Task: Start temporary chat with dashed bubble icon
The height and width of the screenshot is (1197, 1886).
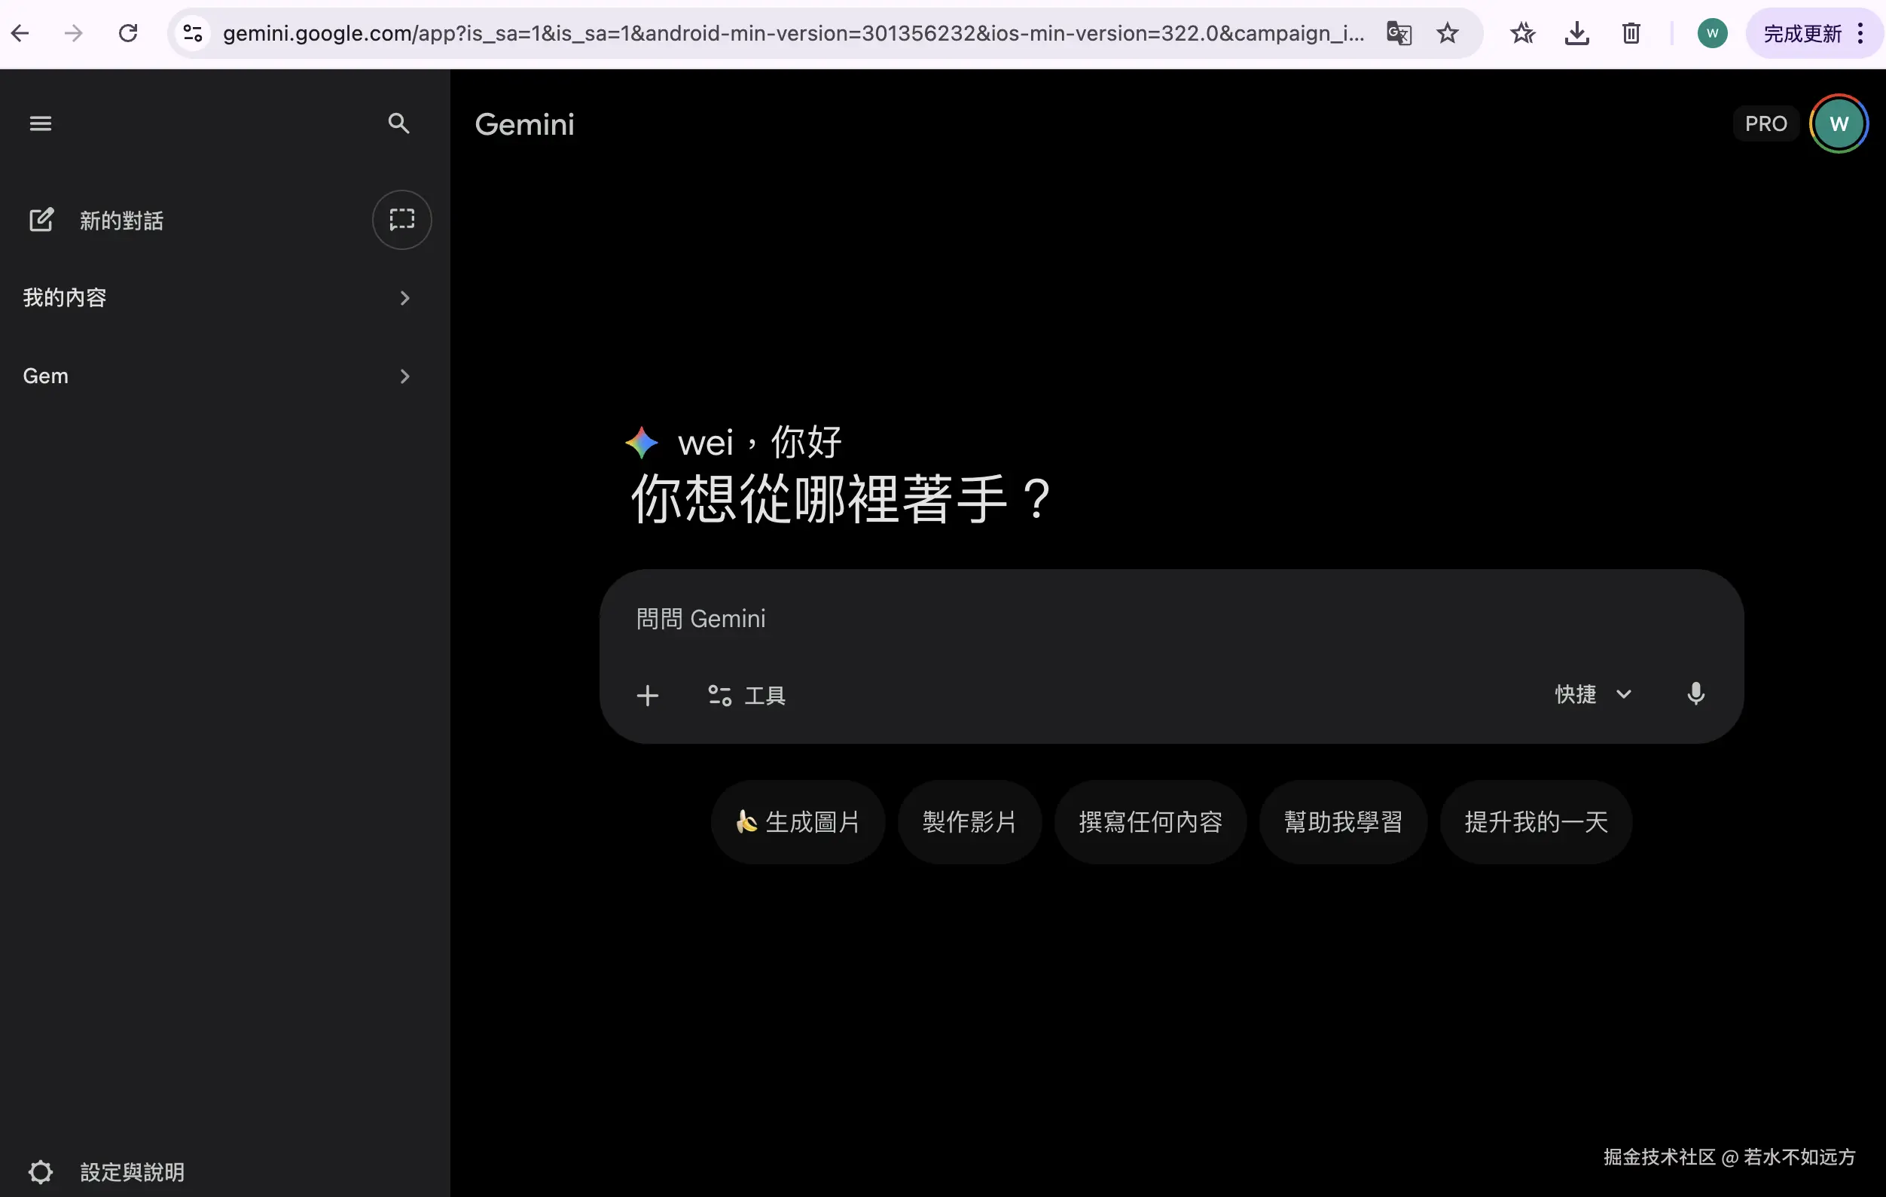Action: click(401, 220)
